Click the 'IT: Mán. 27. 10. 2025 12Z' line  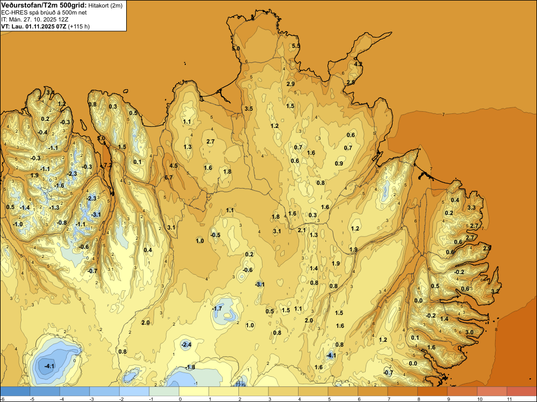pos(34,19)
